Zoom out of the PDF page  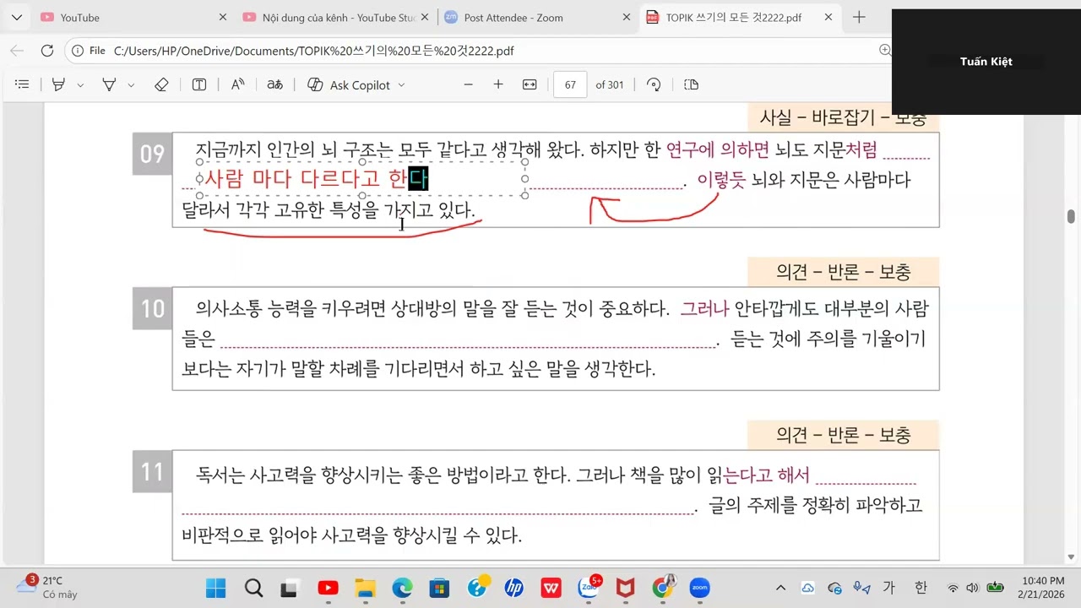click(x=469, y=84)
